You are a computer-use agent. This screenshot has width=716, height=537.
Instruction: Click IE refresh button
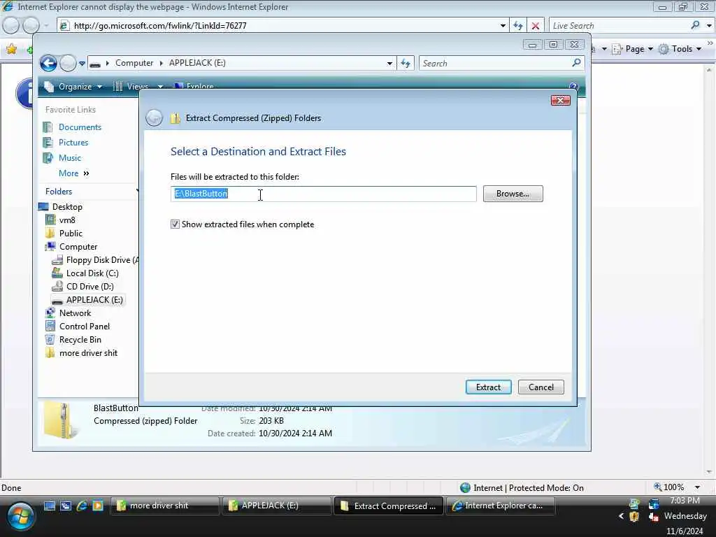tap(518, 26)
